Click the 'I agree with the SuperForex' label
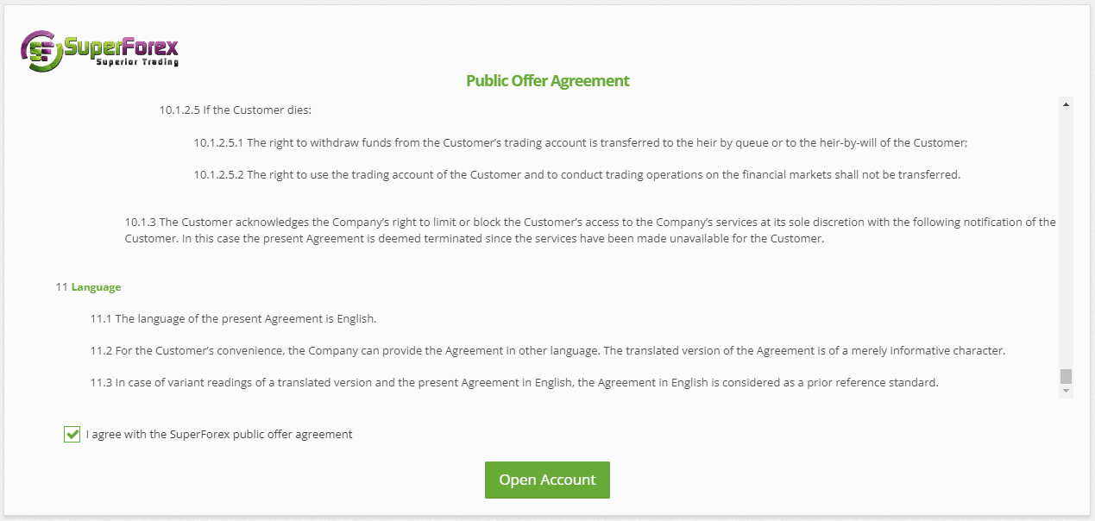 tap(219, 434)
